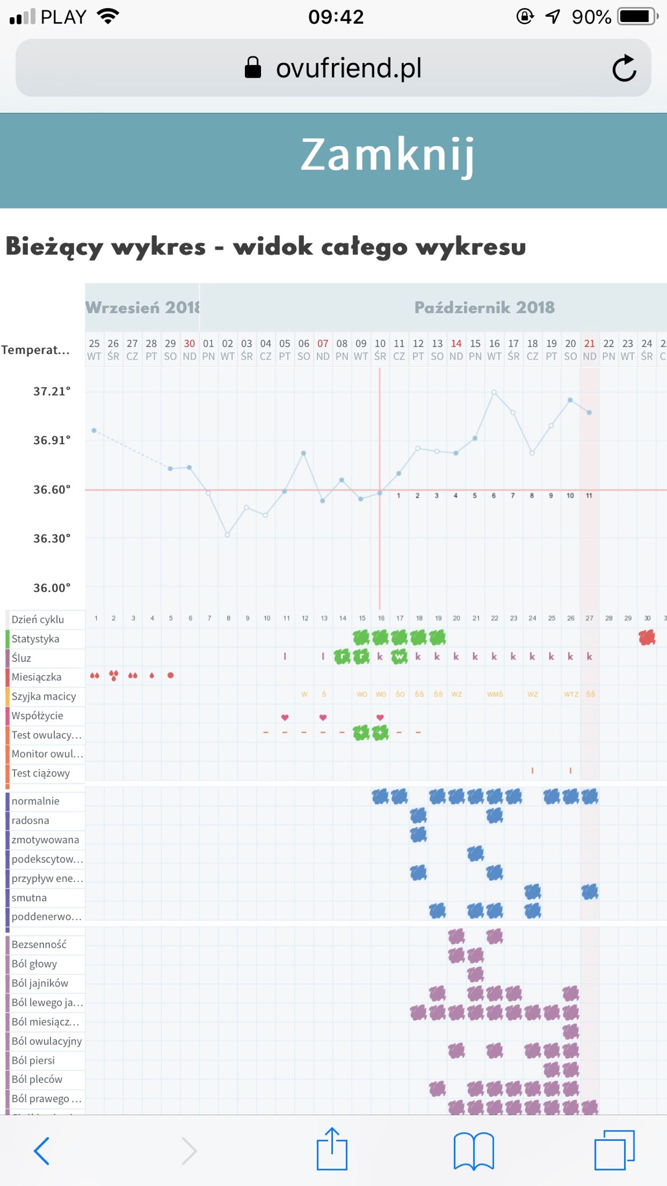This screenshot has width=667, height=1186.
Task: Tap the Październik 2018 month header
Action: 484,308
